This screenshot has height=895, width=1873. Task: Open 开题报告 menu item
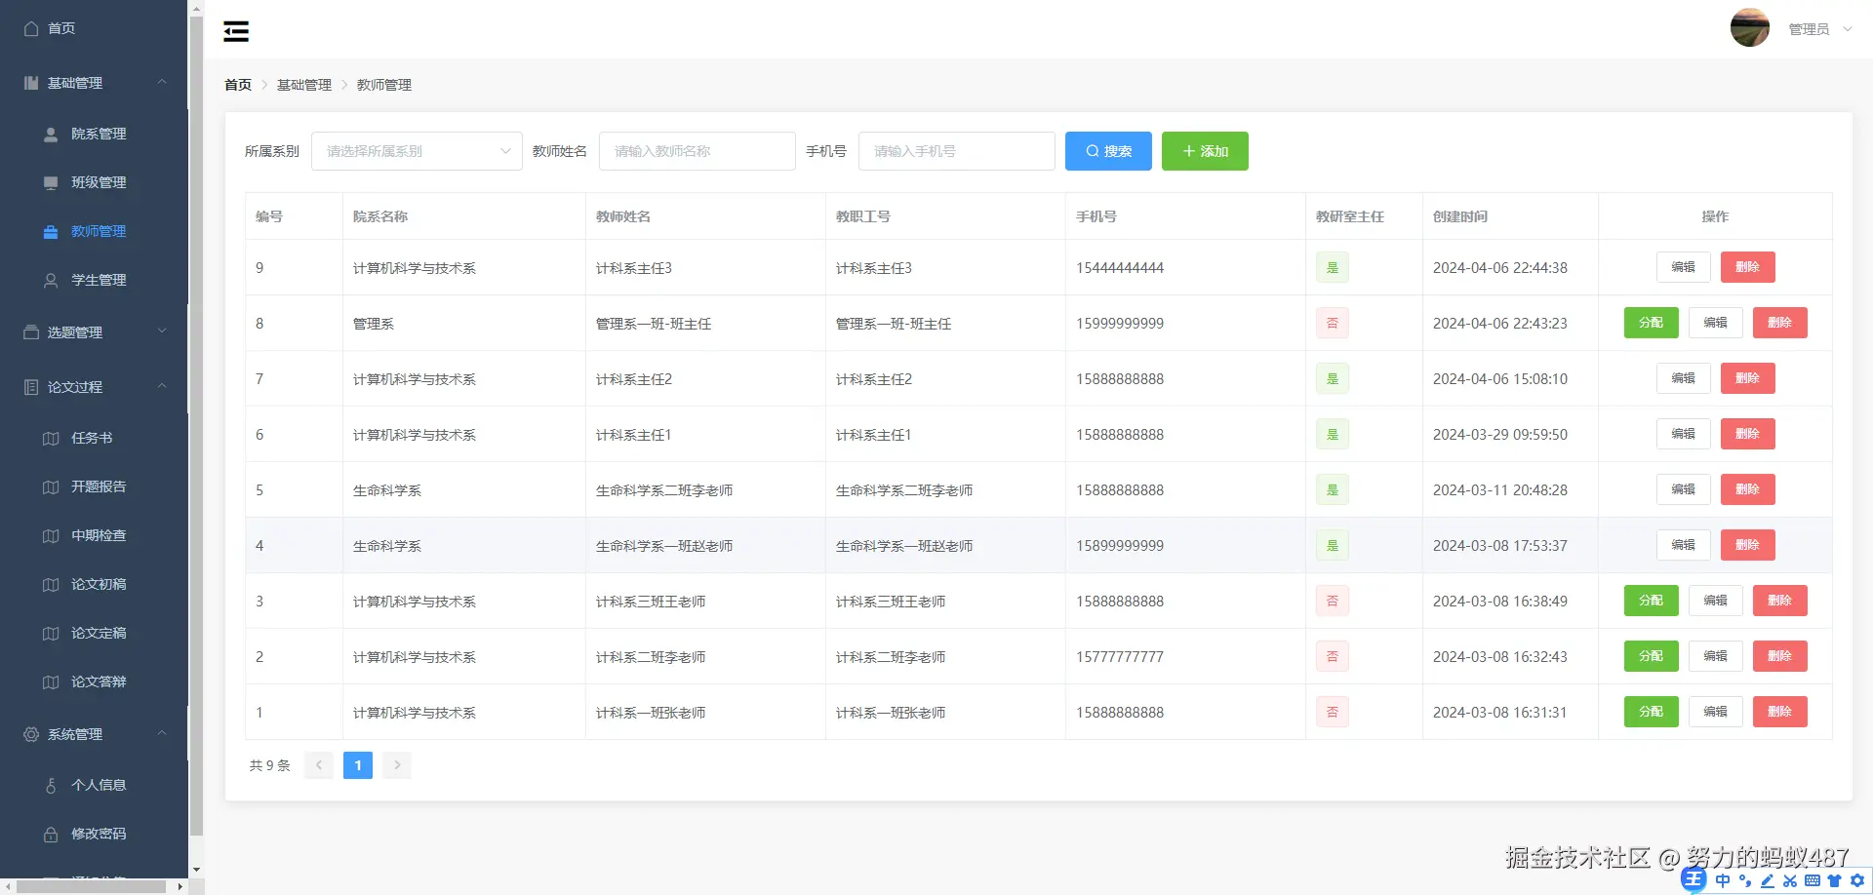pos(99,486)
